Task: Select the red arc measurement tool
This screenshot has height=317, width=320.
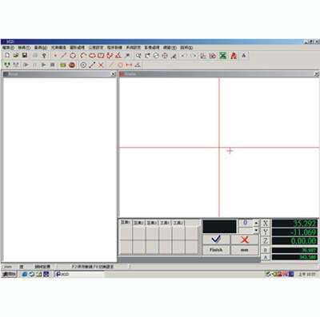Action: coord(83,56)
